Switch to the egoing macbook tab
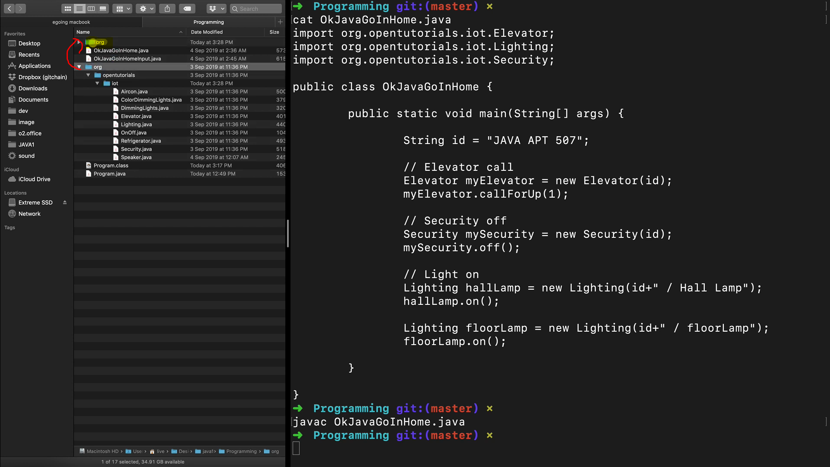This screenshot has height=467, width=830. click(x=71, y=22)
